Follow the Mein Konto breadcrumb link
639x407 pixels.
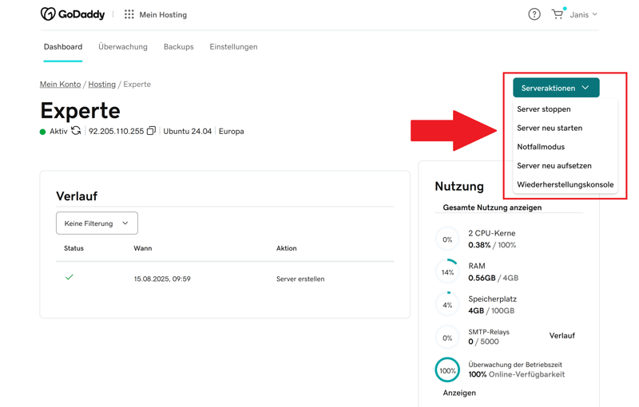(60, 84)
